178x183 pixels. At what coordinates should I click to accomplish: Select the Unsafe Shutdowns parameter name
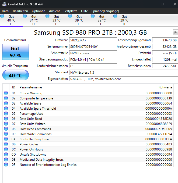pyautogui.click(x=33, y=155)
